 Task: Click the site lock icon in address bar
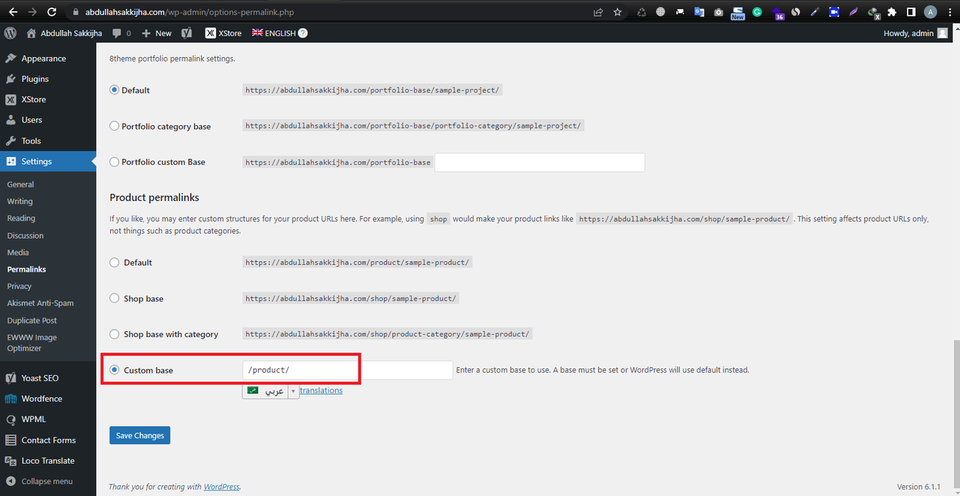[75, 12]
